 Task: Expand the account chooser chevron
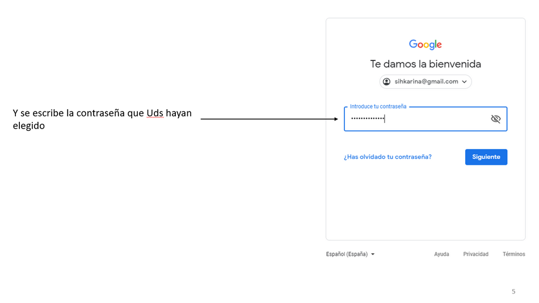[x=464, y=82]
